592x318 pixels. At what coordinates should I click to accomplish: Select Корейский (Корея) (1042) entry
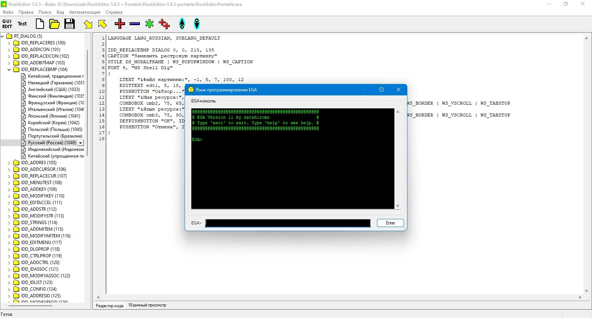click(x=54, y=123)
